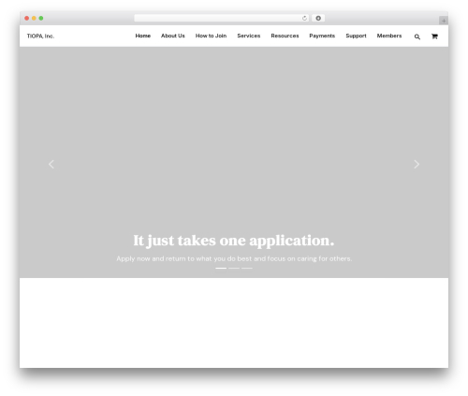Screen dimensions: 468x396
Task: Open the Support menu item
Action: (x=356, y=36)
